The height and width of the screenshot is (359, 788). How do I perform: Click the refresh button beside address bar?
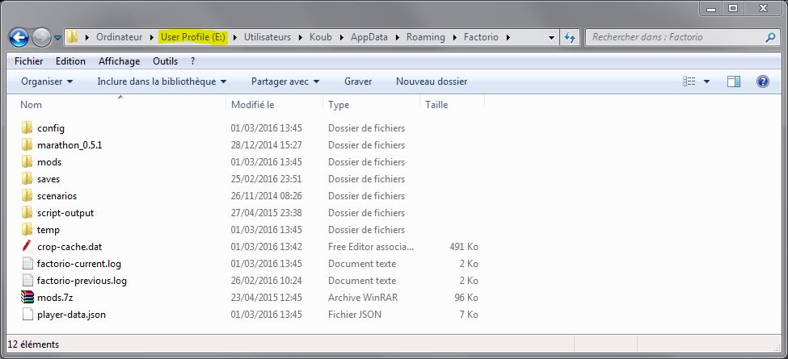(571, 37)
